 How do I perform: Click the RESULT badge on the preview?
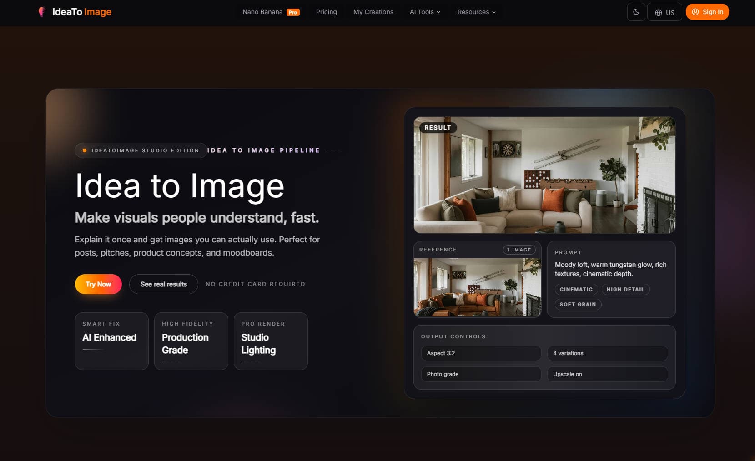(437, 128)
